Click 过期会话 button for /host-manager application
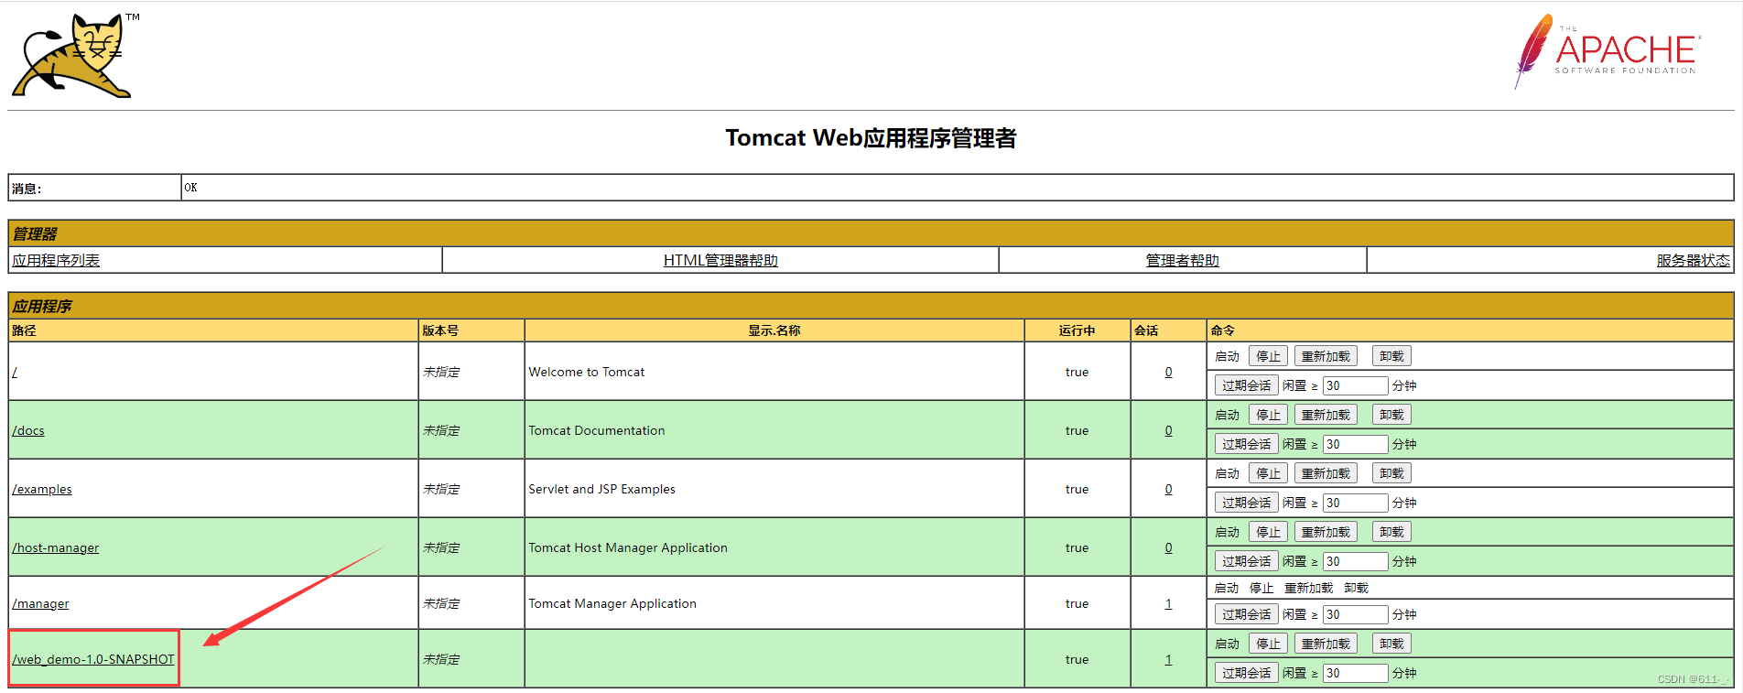Screen dimensions: 1743x693 [1246, 561]
